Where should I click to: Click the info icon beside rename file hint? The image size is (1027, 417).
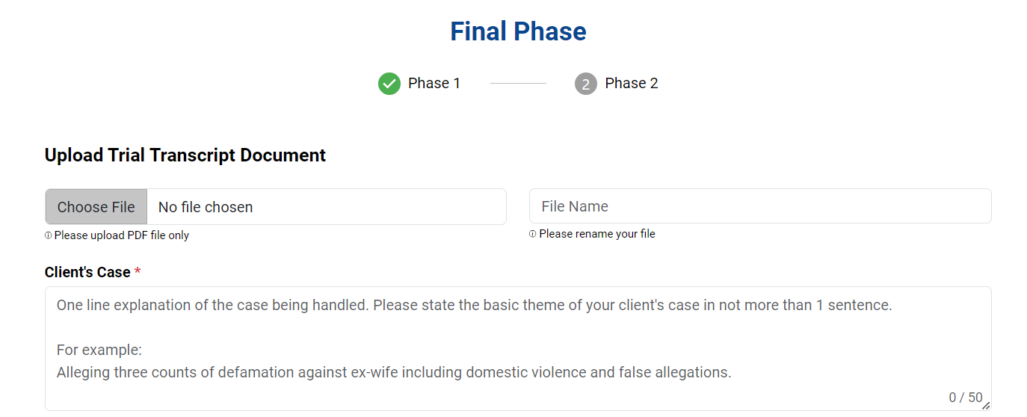(x=533, y=235)
